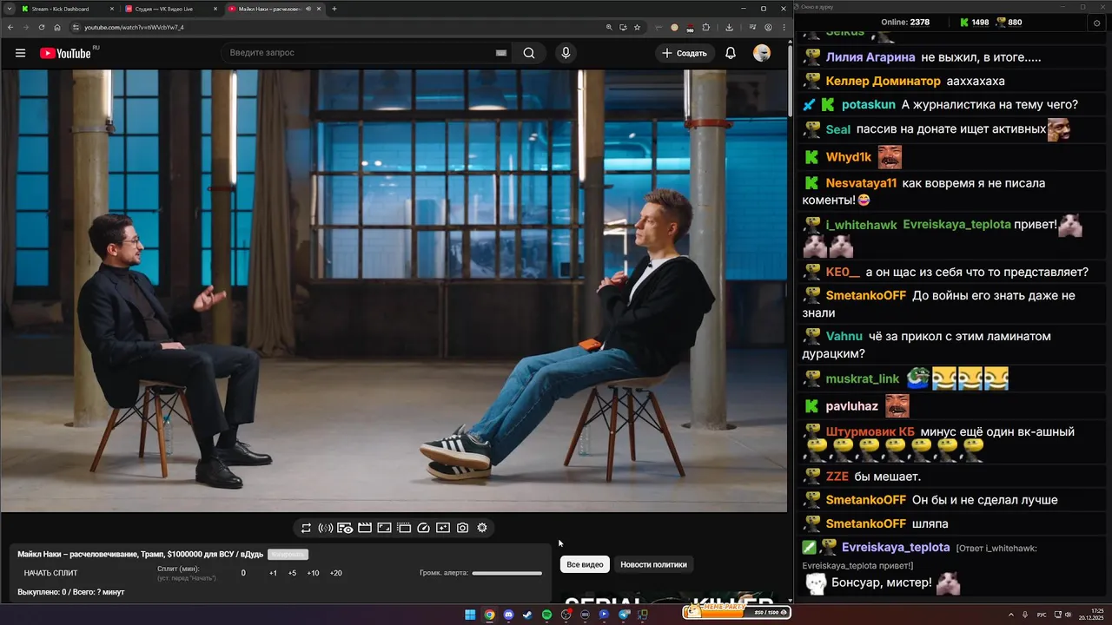Open the on-screen keyboard in search box

point(501,53)
